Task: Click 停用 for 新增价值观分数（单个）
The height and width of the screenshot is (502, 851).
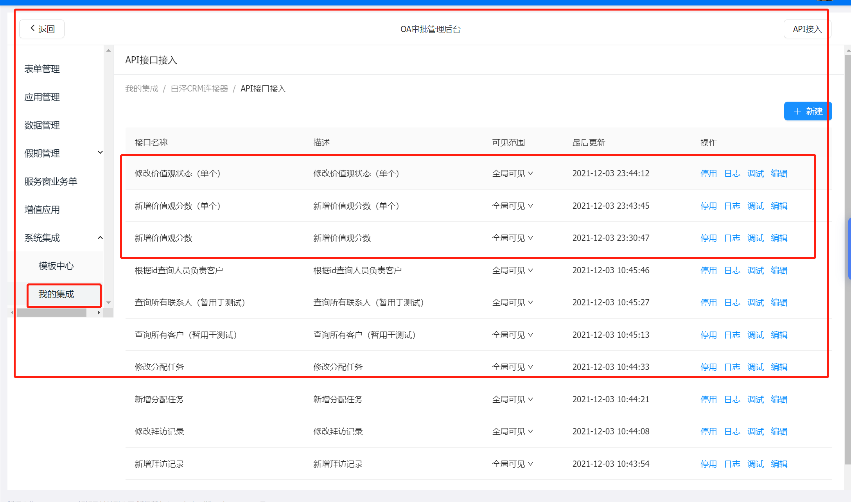Action: pyautogui.click(x=708, y=206)
